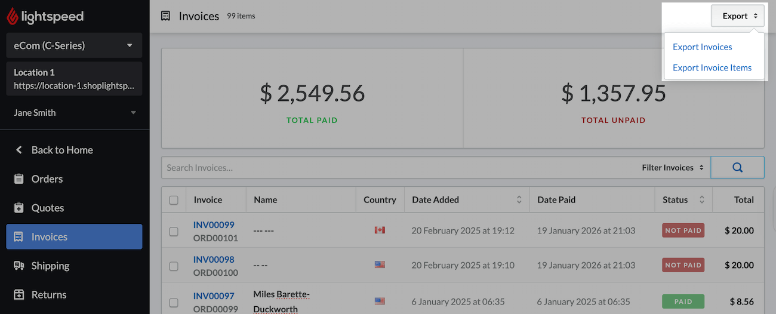Check the box for invoice INV00099
776x314 pixels.
174,231
